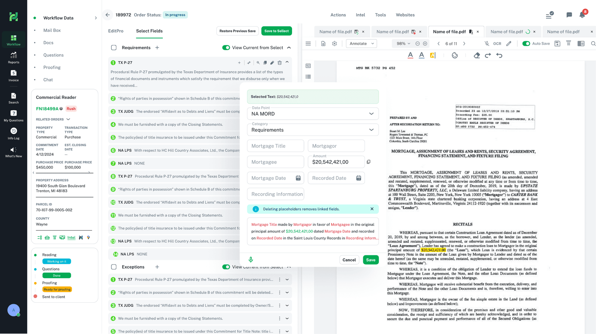Click the redo arrow in annotation bar
Screen dimensions: 596x334
click(x=488, y=55)
